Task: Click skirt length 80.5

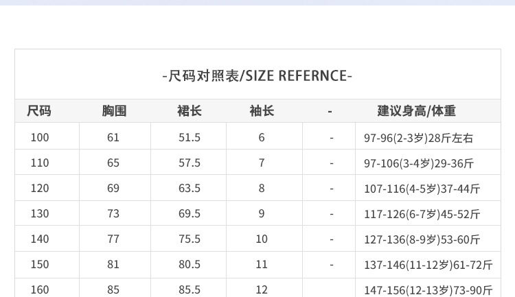Action: pyautogui.click(x=190, y=264)
